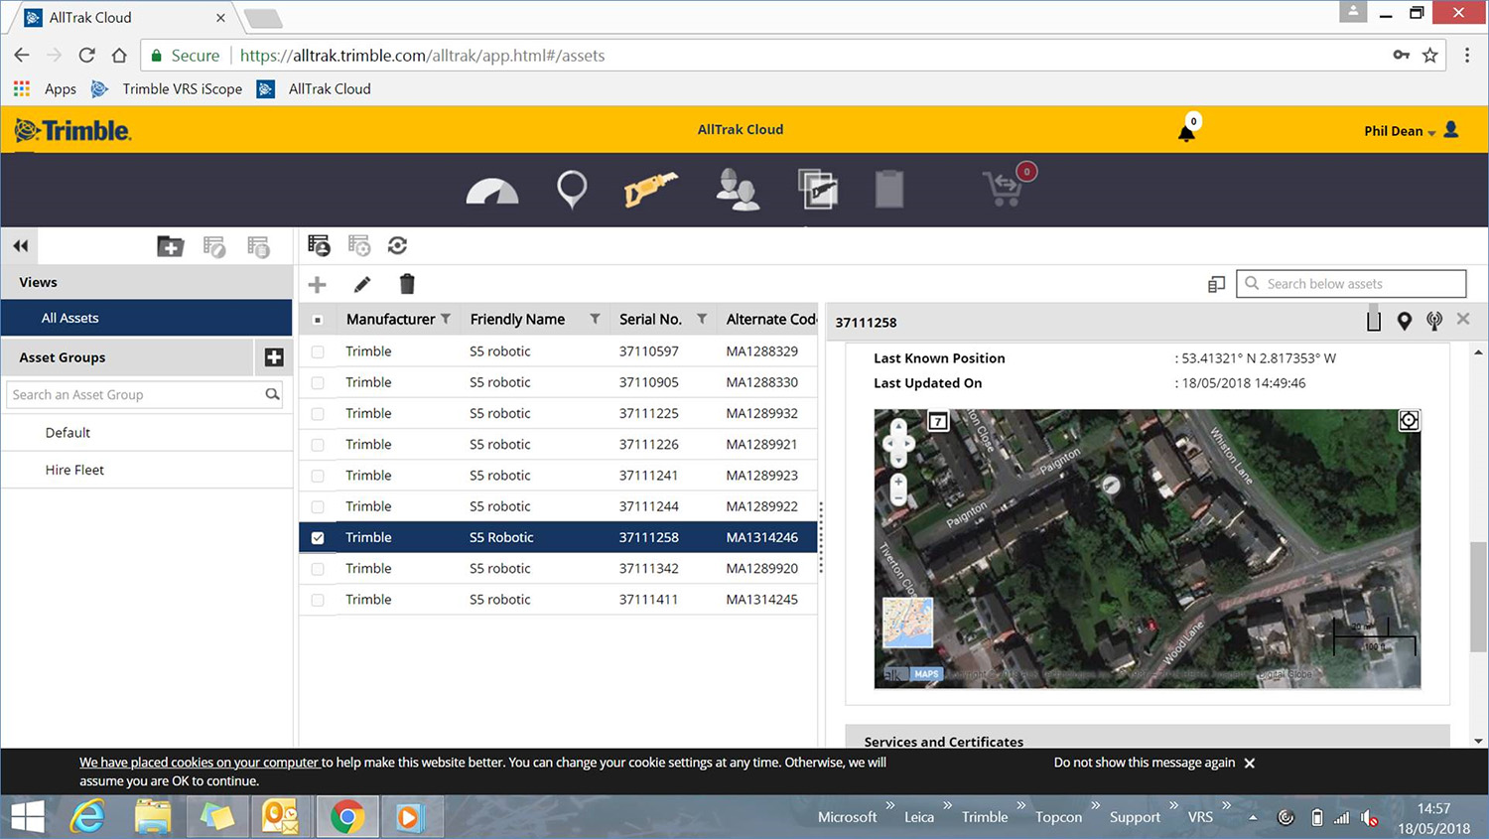
Task: Bookmark this page with the star
Action: (x=1430, y=56)
